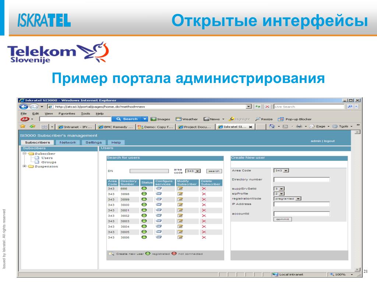Image resolution: width=377 pixels, height=282 pixels.
Task: Select Users in the Subscriber tree
Action: tap(47, 158)
